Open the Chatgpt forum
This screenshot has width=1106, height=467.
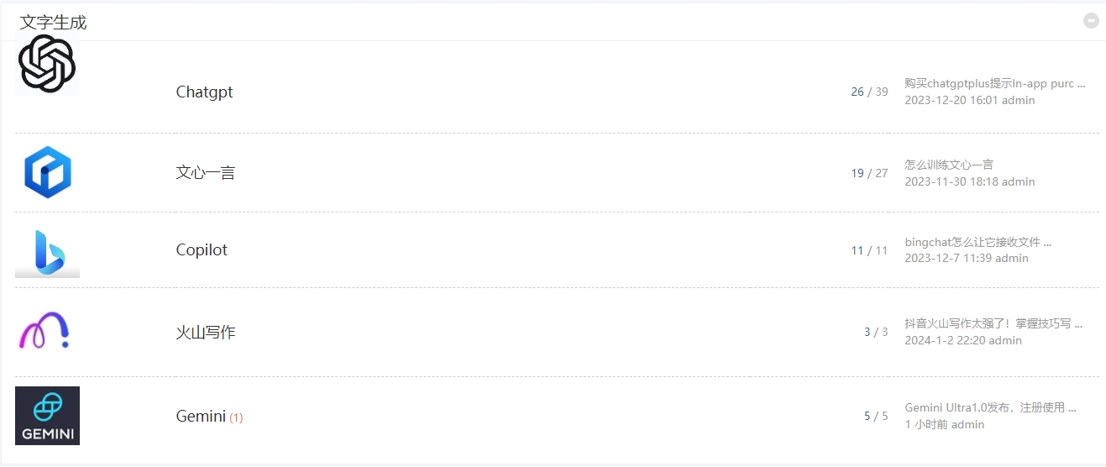(204, 92)
